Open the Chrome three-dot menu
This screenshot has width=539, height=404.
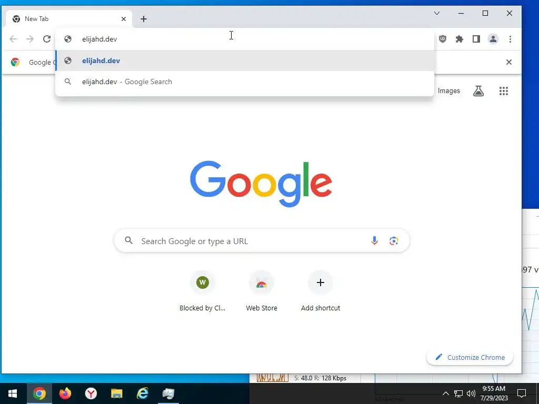point(510,39)
